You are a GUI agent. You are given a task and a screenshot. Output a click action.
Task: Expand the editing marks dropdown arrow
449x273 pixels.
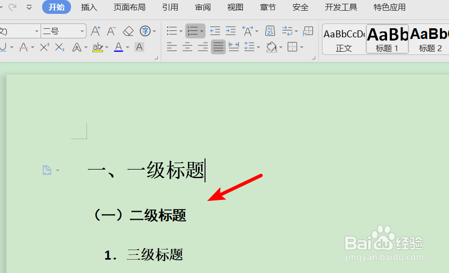click(x=296, y=31)
